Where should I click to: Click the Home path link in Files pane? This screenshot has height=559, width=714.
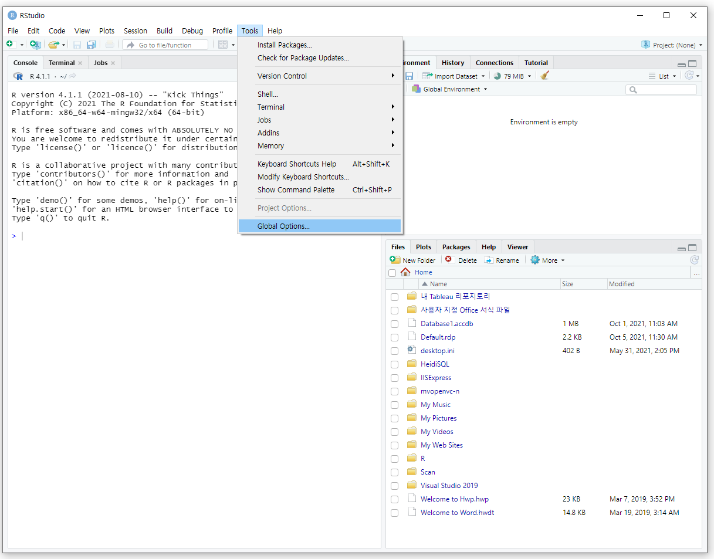click(423, 272)
